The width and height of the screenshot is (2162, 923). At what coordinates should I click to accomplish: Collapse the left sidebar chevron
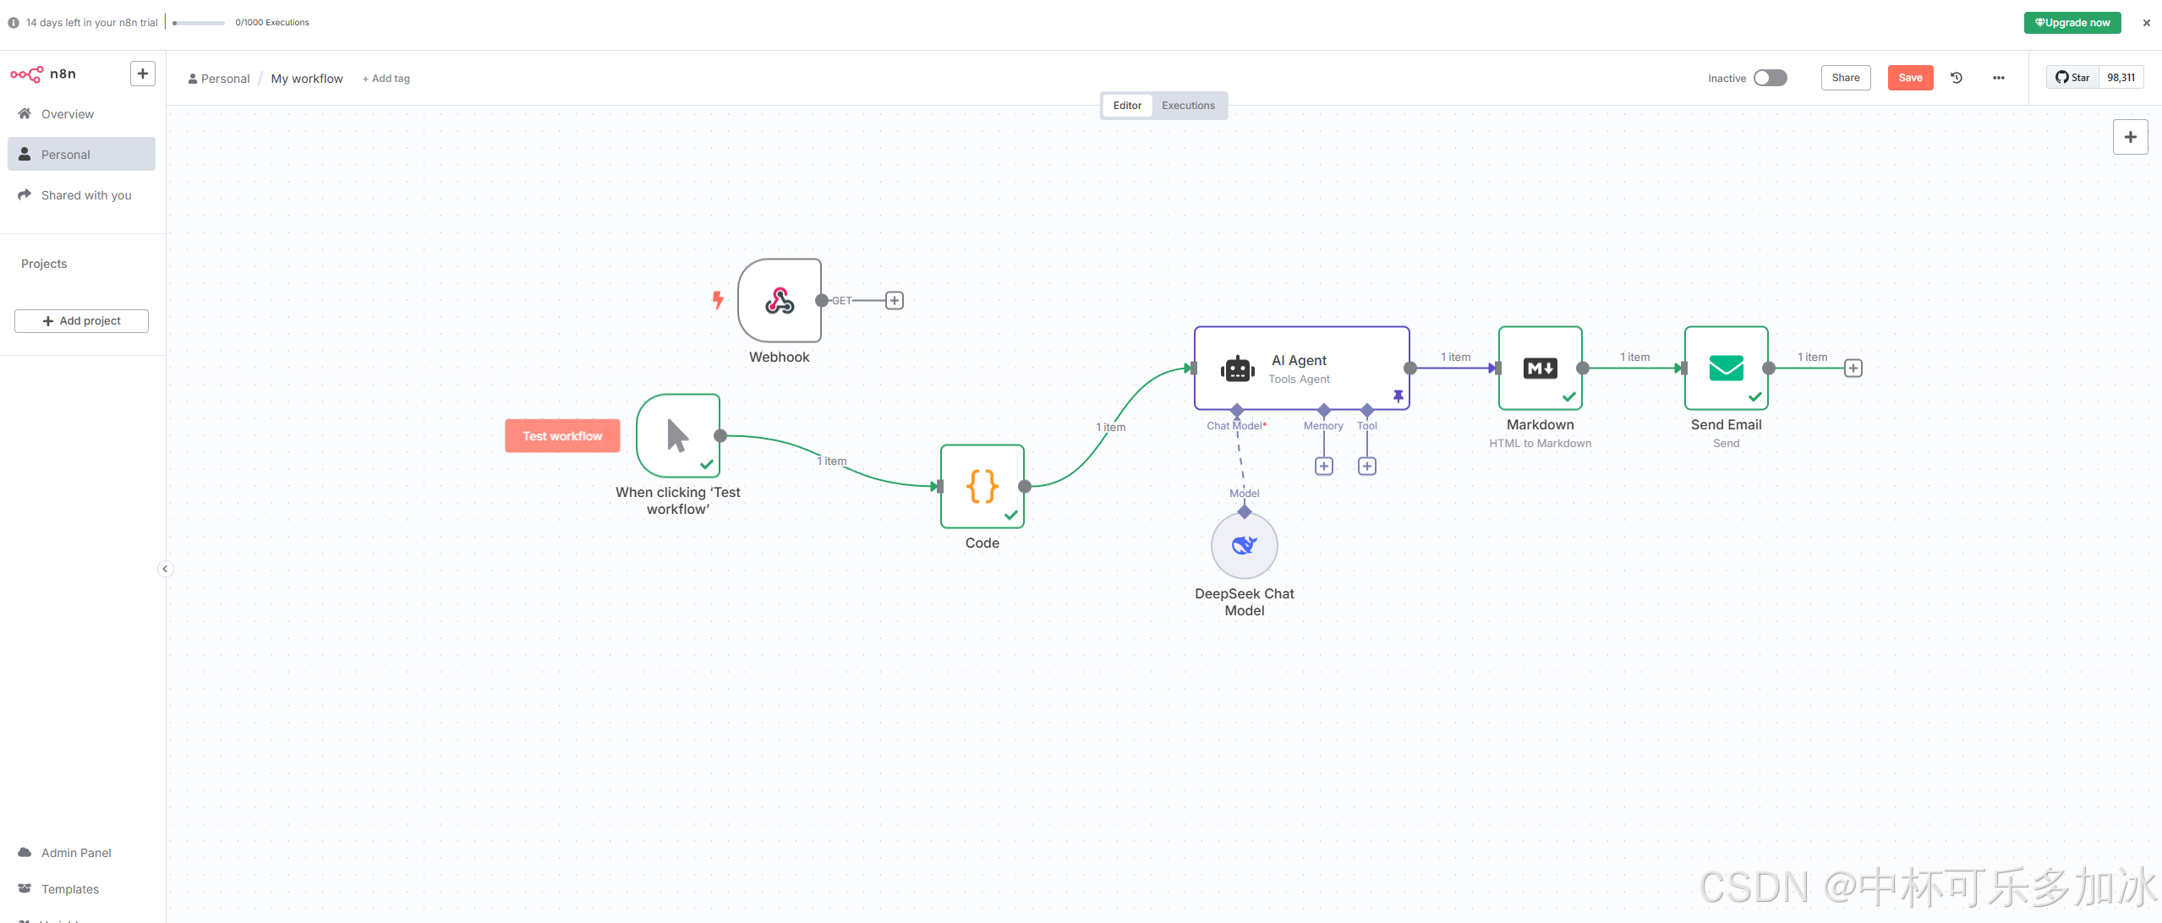165,569
